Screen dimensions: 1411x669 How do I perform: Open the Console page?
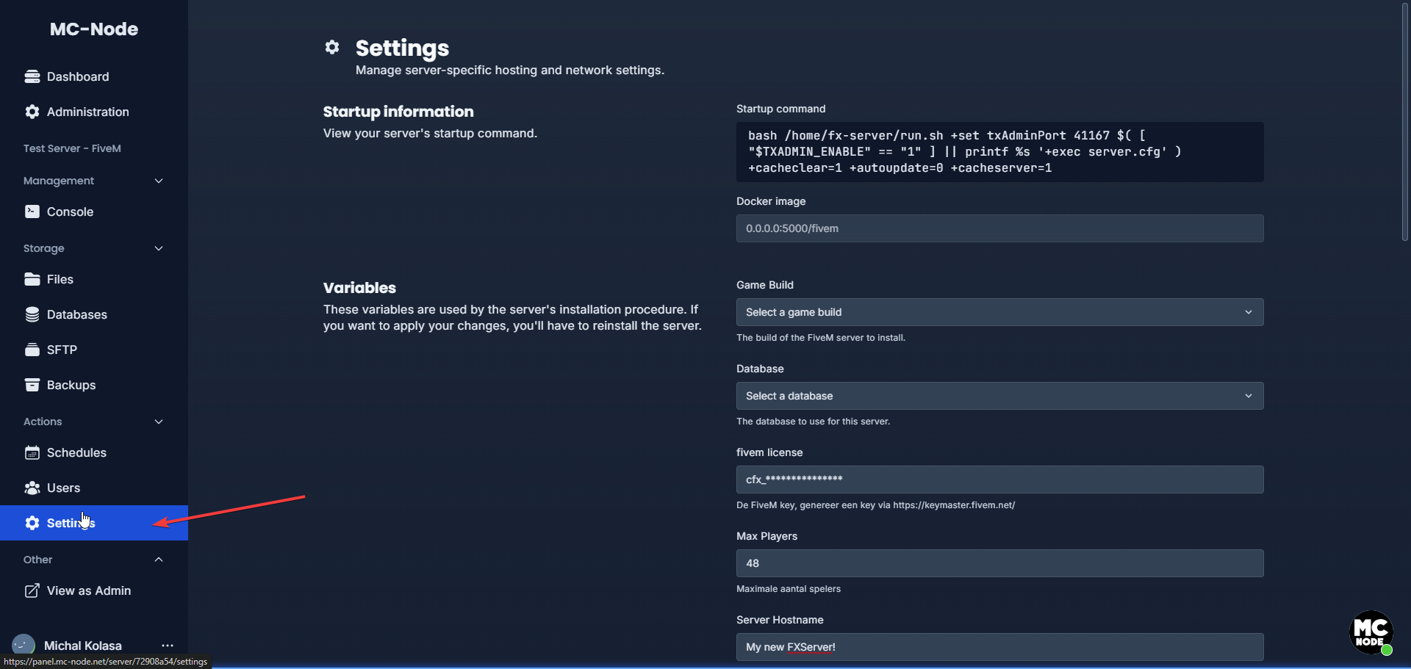[x=94, y=211]
